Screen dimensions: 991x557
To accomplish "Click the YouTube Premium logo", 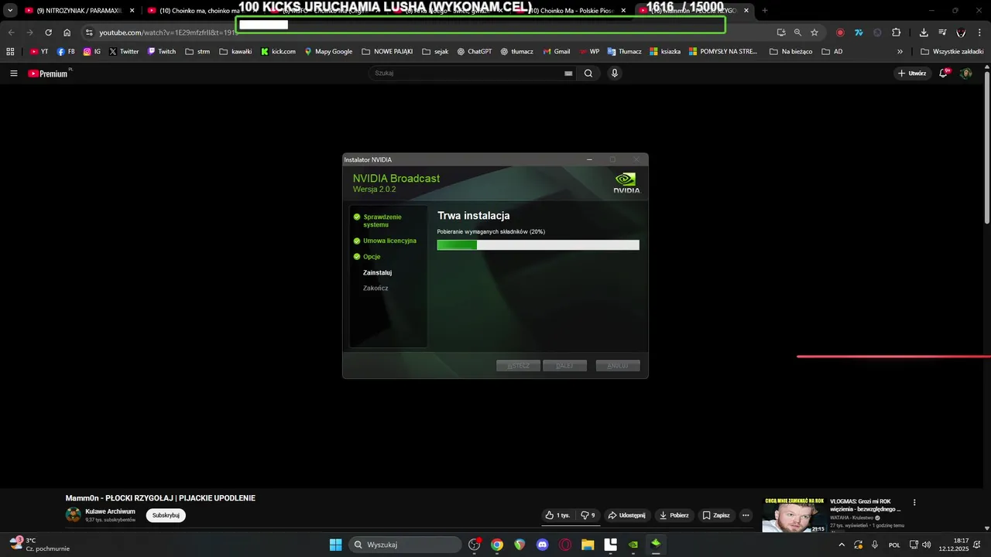I will click(x=48, y=73).
